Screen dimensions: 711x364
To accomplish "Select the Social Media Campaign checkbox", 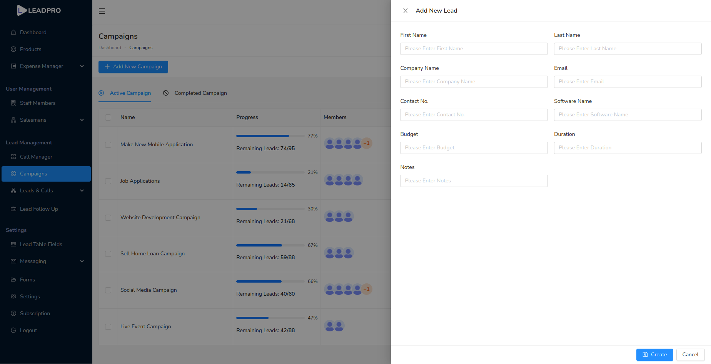I will pyautogui.click(x=108, y=290).
